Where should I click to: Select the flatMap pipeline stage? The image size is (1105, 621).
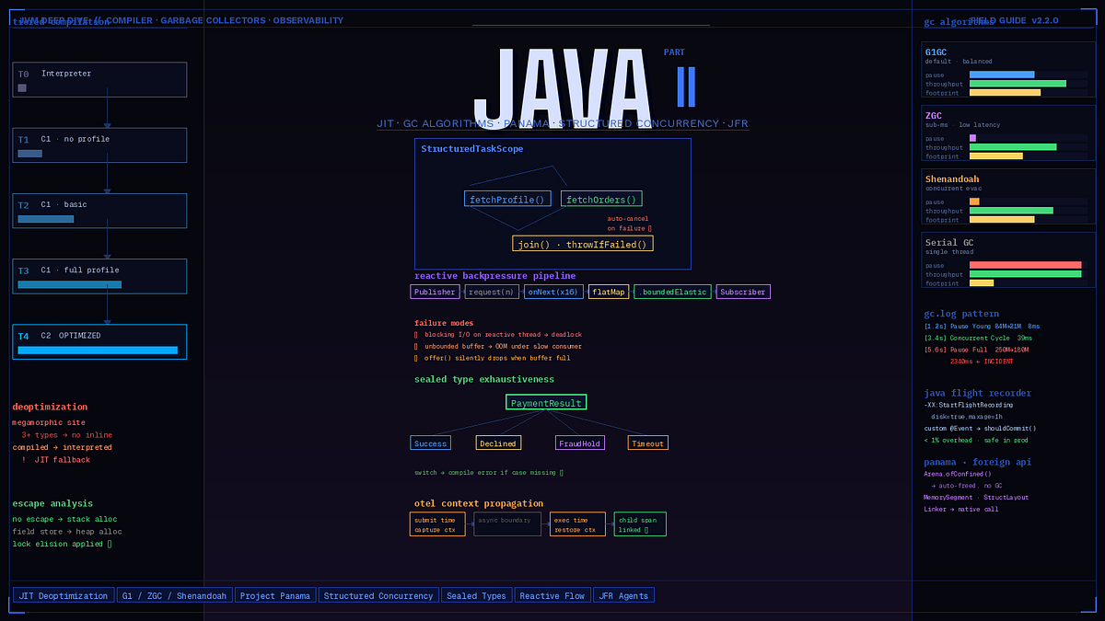[x=609, y=292]
